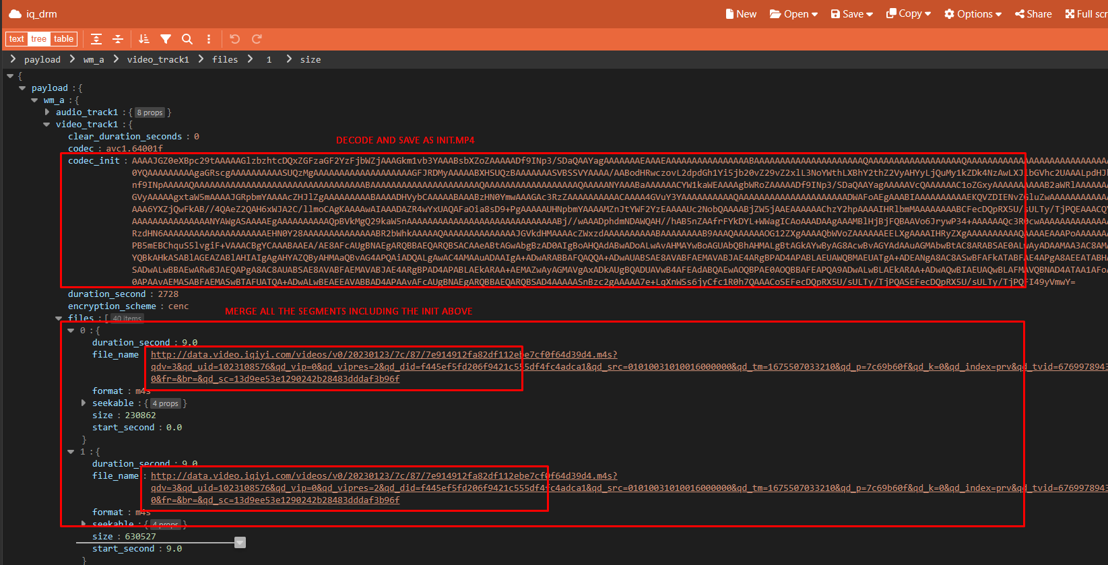Select the clear_duration_seconds value 0
This screenshot has width=1108, height=565.
[197, 137]
